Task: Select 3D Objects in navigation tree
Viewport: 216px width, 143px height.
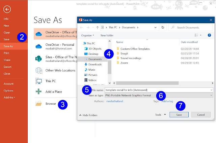Action: coord(93,49)
